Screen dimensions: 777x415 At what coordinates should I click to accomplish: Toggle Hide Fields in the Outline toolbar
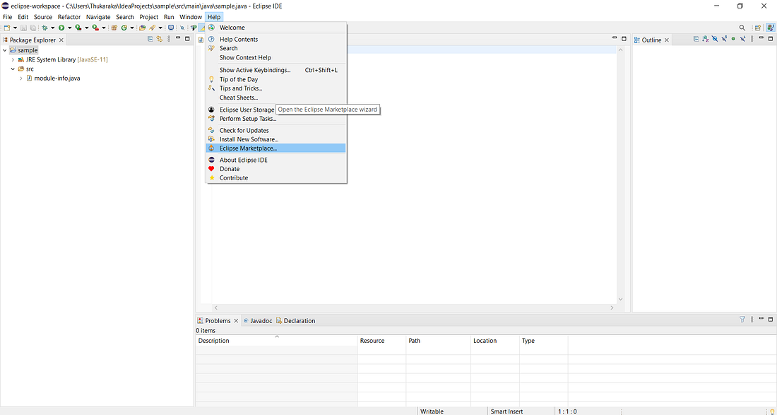pyautogui.click(x=714, y=39)
